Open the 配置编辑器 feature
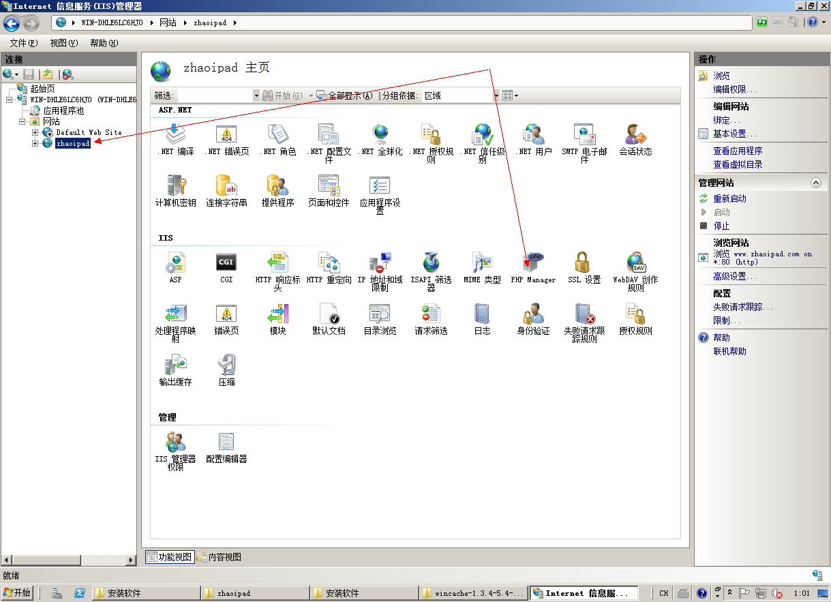831x602 pixels. point(226,447)
